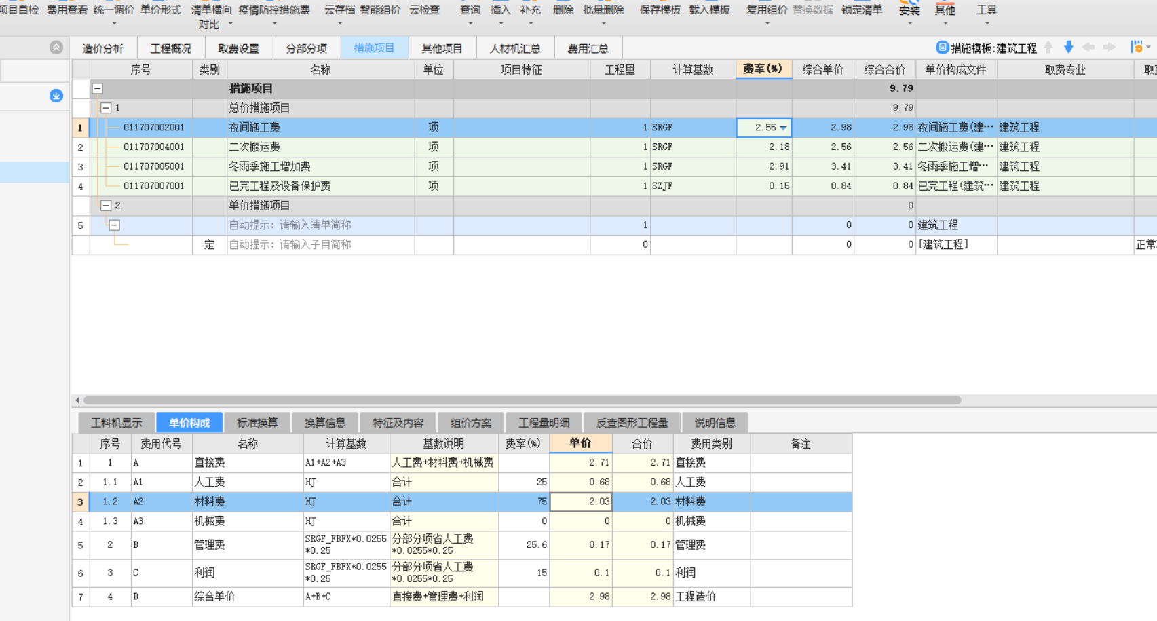Switch to the 取费设置 tab
The image size is (1157, 621).
point(239,48)
